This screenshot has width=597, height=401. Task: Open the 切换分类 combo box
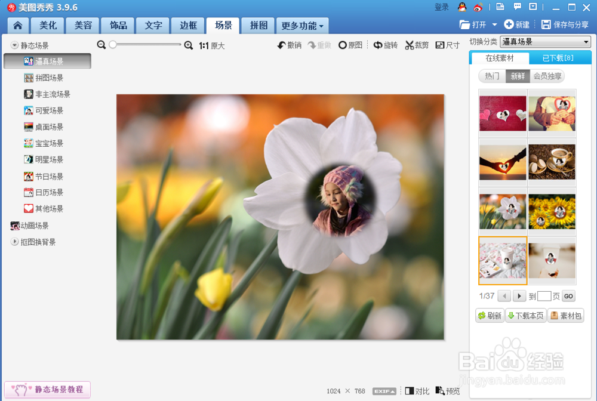(x=546, y=42)
